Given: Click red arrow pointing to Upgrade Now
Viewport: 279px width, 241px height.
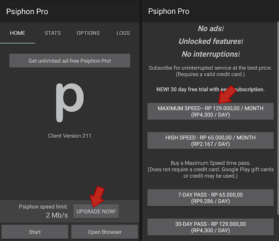Looking at the screenshot, I should [97, 197].
